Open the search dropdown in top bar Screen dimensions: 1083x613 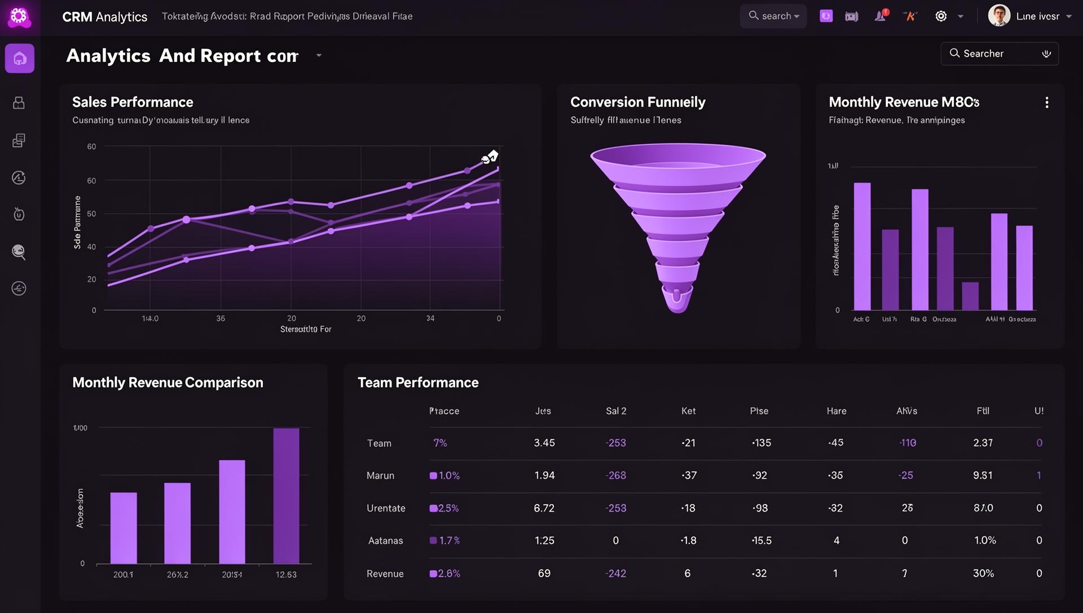coord(773,16)
